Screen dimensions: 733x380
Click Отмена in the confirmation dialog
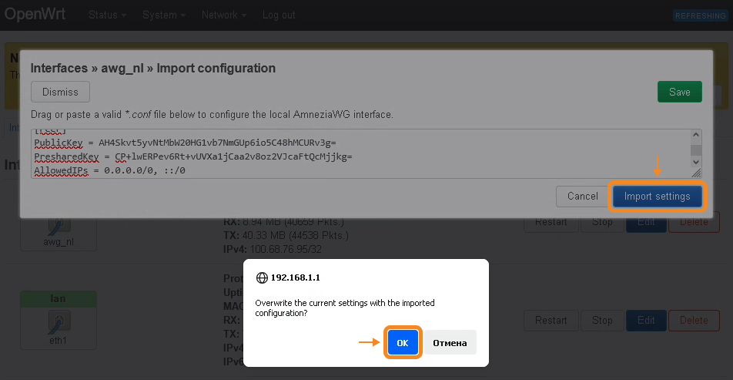pyautogui.click(x=450, y=343)
